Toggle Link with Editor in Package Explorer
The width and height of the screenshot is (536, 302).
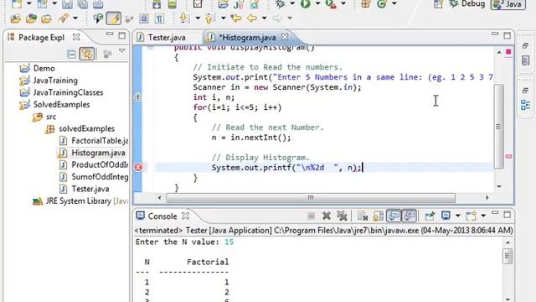[87, 54]
